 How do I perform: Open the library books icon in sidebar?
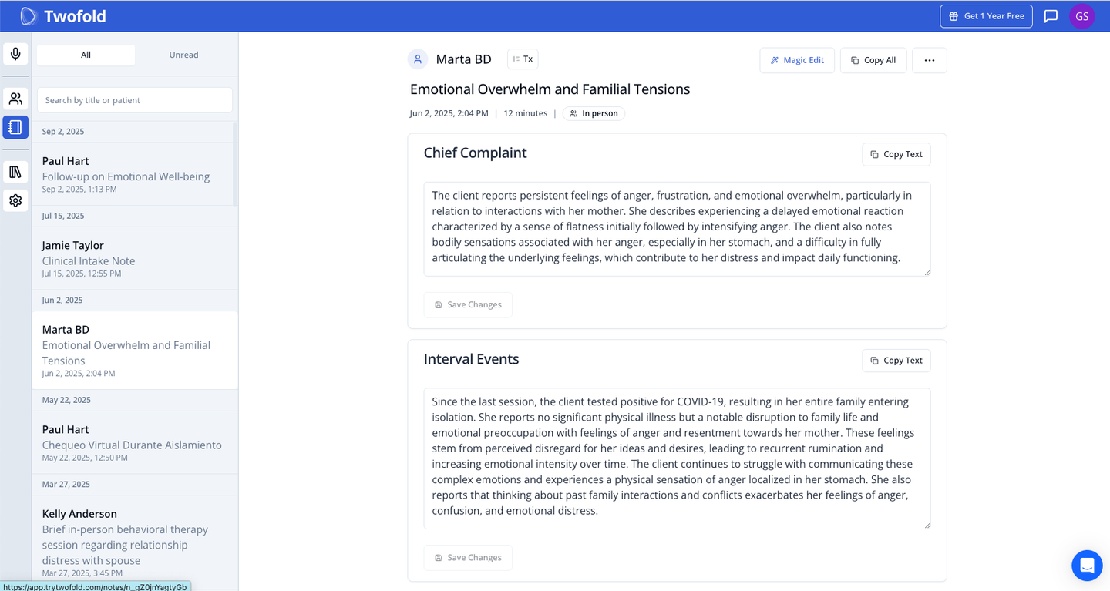15,172
